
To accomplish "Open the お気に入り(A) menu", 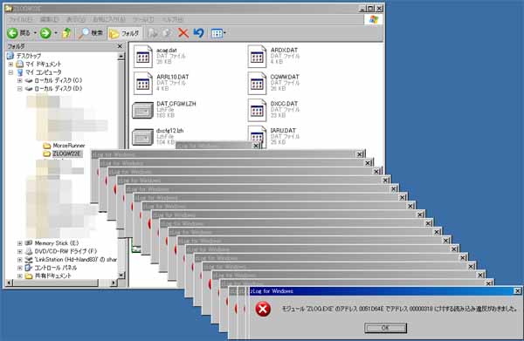I will click(108, 20).
